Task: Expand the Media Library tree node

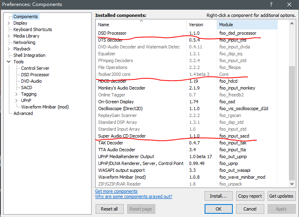Action: click(9, 36)
